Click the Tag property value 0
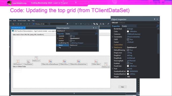 [70, 47]
